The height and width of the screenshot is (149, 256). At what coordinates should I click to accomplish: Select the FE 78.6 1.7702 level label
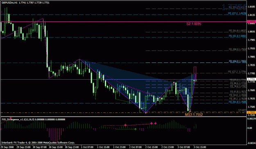click(238, 86)
